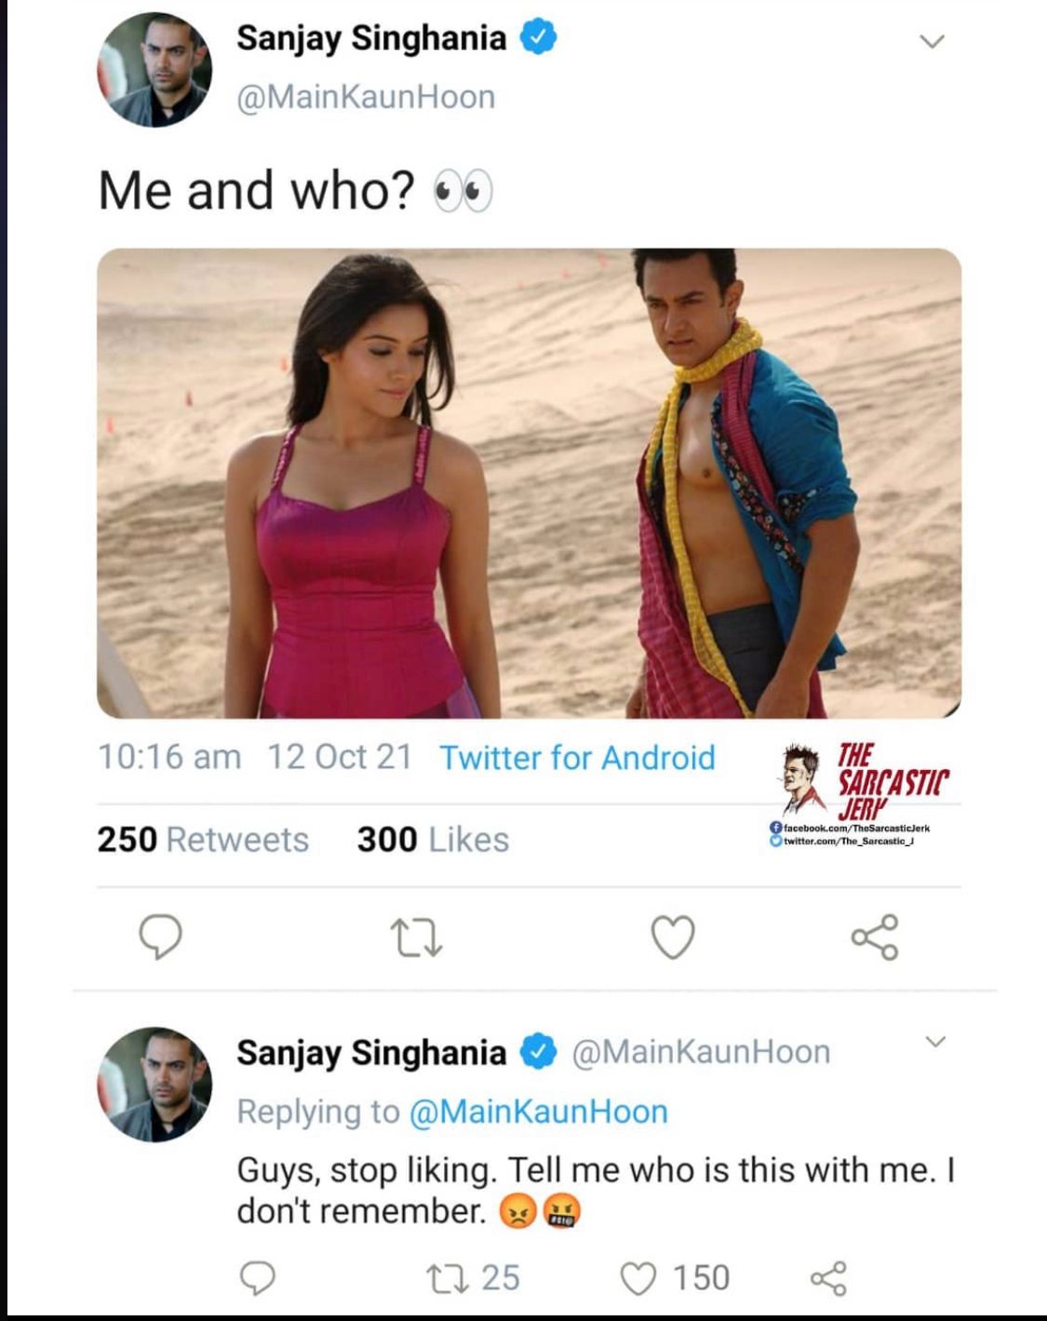Open the reply tweet profile picture
This screenshot has width=1047, height=1321.
point(154,1085)
